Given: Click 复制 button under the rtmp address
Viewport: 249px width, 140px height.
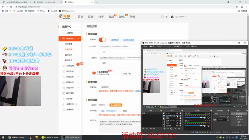Looking at the screenshot, I should [x=104, y=52].
